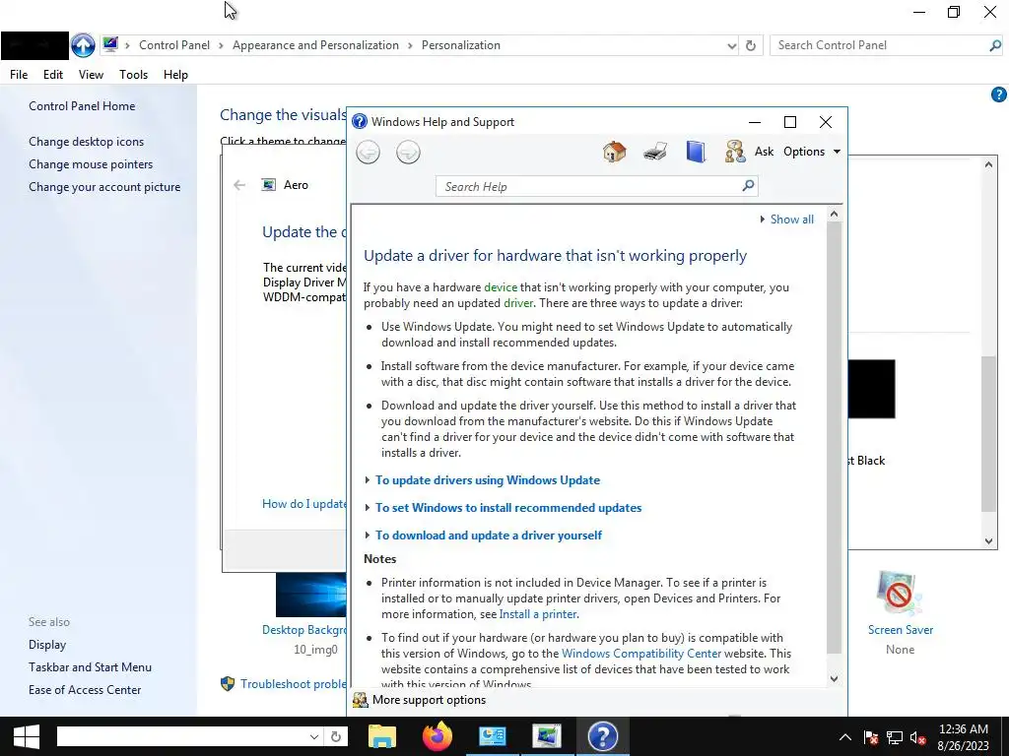The width and height of the screenshot is (1009, 756).
Task: Open Ease of Access Center link
Action: tap(85, 690)
